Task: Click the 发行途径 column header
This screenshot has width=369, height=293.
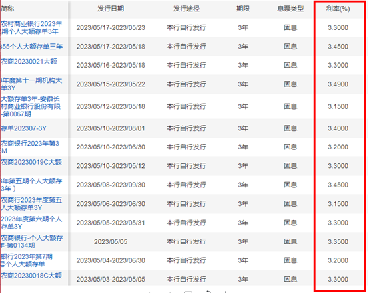Action: pyautogui.click(x=186, y=9)
